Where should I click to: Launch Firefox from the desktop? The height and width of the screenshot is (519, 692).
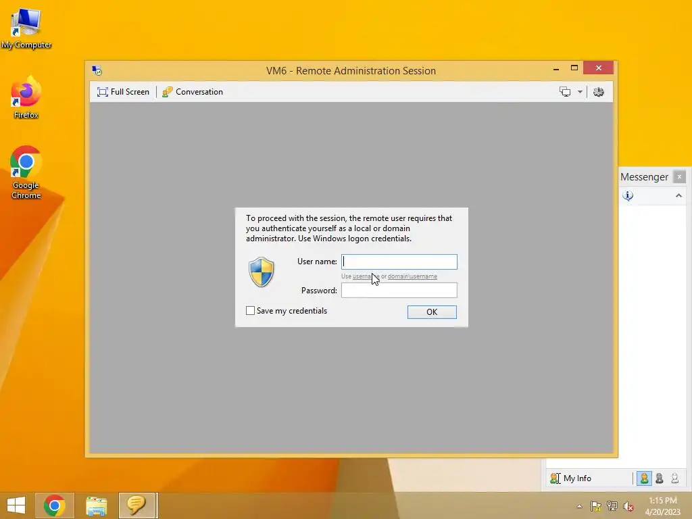[x=26, y=97]
